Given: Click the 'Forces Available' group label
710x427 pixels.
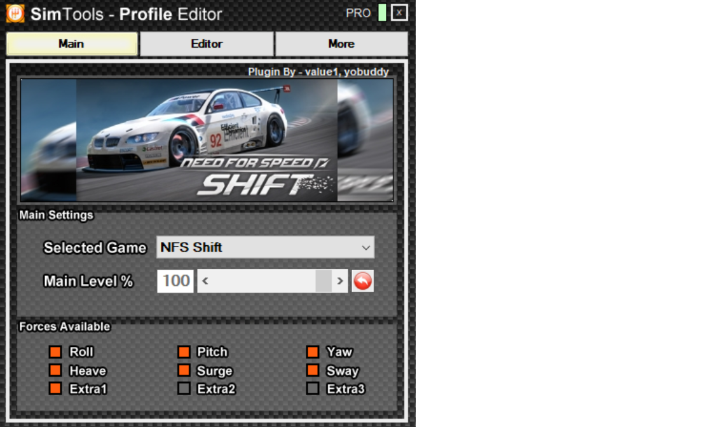Looking at the screenshot, I should 64,327.
